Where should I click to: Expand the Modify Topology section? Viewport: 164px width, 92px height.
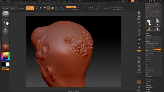(x=150, y=70)
